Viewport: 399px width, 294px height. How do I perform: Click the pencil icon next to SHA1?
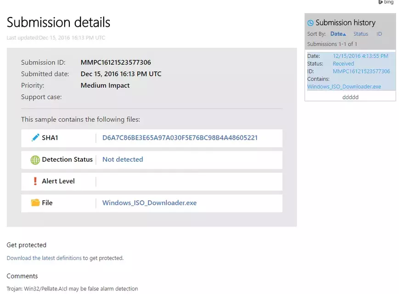[35, 137]
